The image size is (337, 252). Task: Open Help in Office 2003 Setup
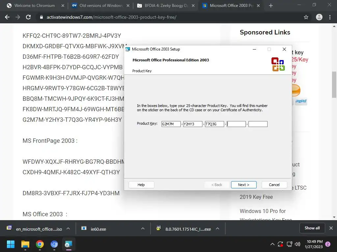pyautogui.click(x=141, y=185)
